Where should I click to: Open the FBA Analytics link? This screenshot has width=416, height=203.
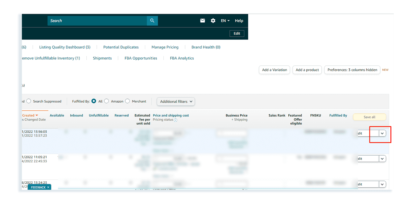coord(182,58)
